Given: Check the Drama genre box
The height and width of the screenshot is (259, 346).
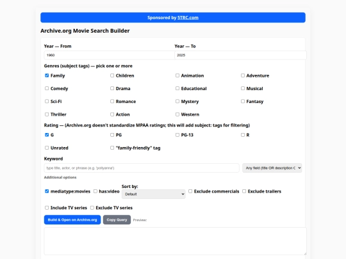Looking at the screenshot, I should pos(112,88).
